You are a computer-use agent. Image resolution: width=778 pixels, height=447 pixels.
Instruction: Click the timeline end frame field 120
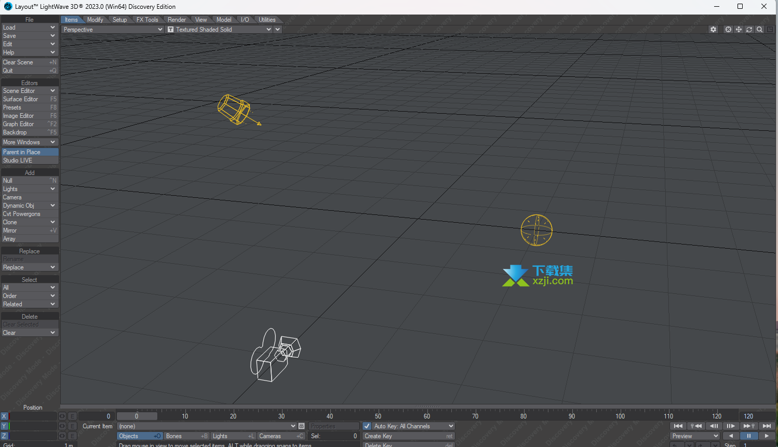click(x=757, y=416)
